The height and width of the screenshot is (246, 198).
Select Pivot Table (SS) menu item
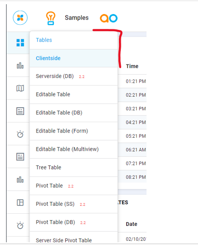coord(73,204)
